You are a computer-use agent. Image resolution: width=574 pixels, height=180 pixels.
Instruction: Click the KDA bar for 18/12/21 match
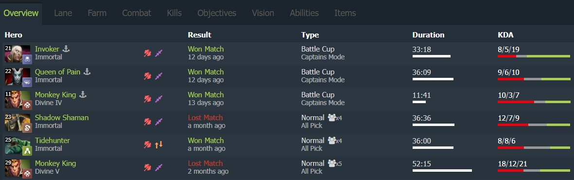point(534,170)
